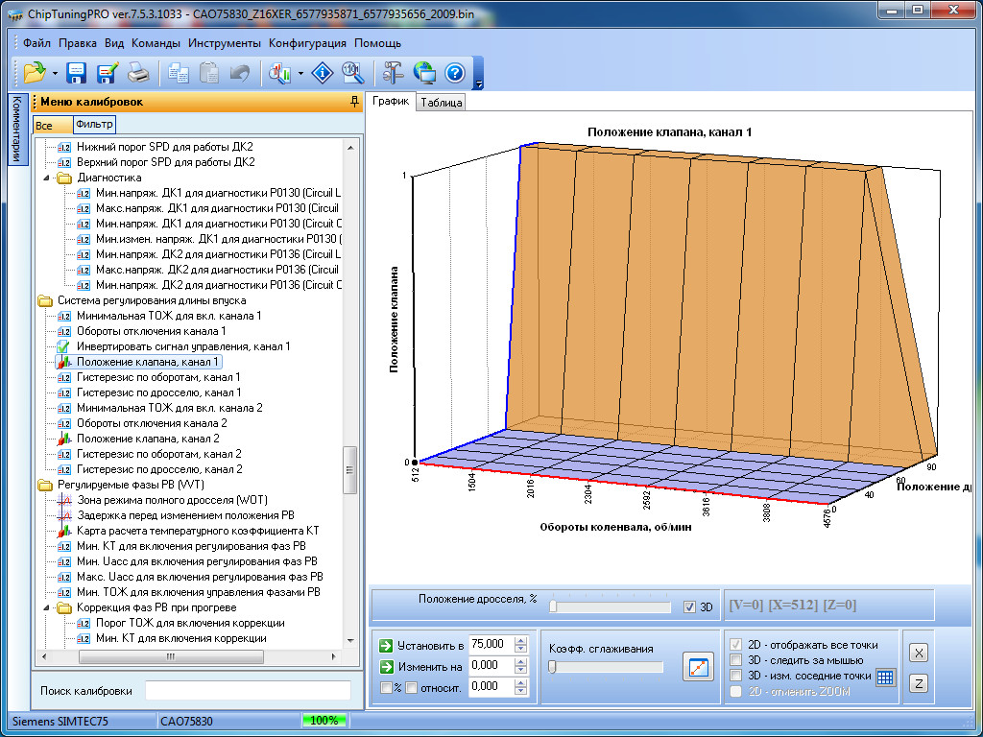
Task: Enable 3D - следить за мышью checkbox
Action: [736, 660]
